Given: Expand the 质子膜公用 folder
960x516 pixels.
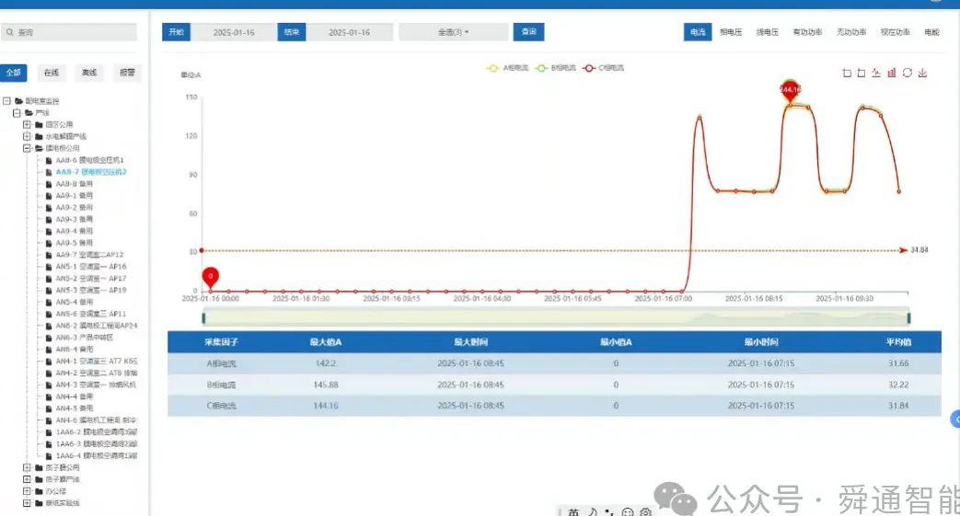Looking at the screenshot, I should (x=27, y=467).
